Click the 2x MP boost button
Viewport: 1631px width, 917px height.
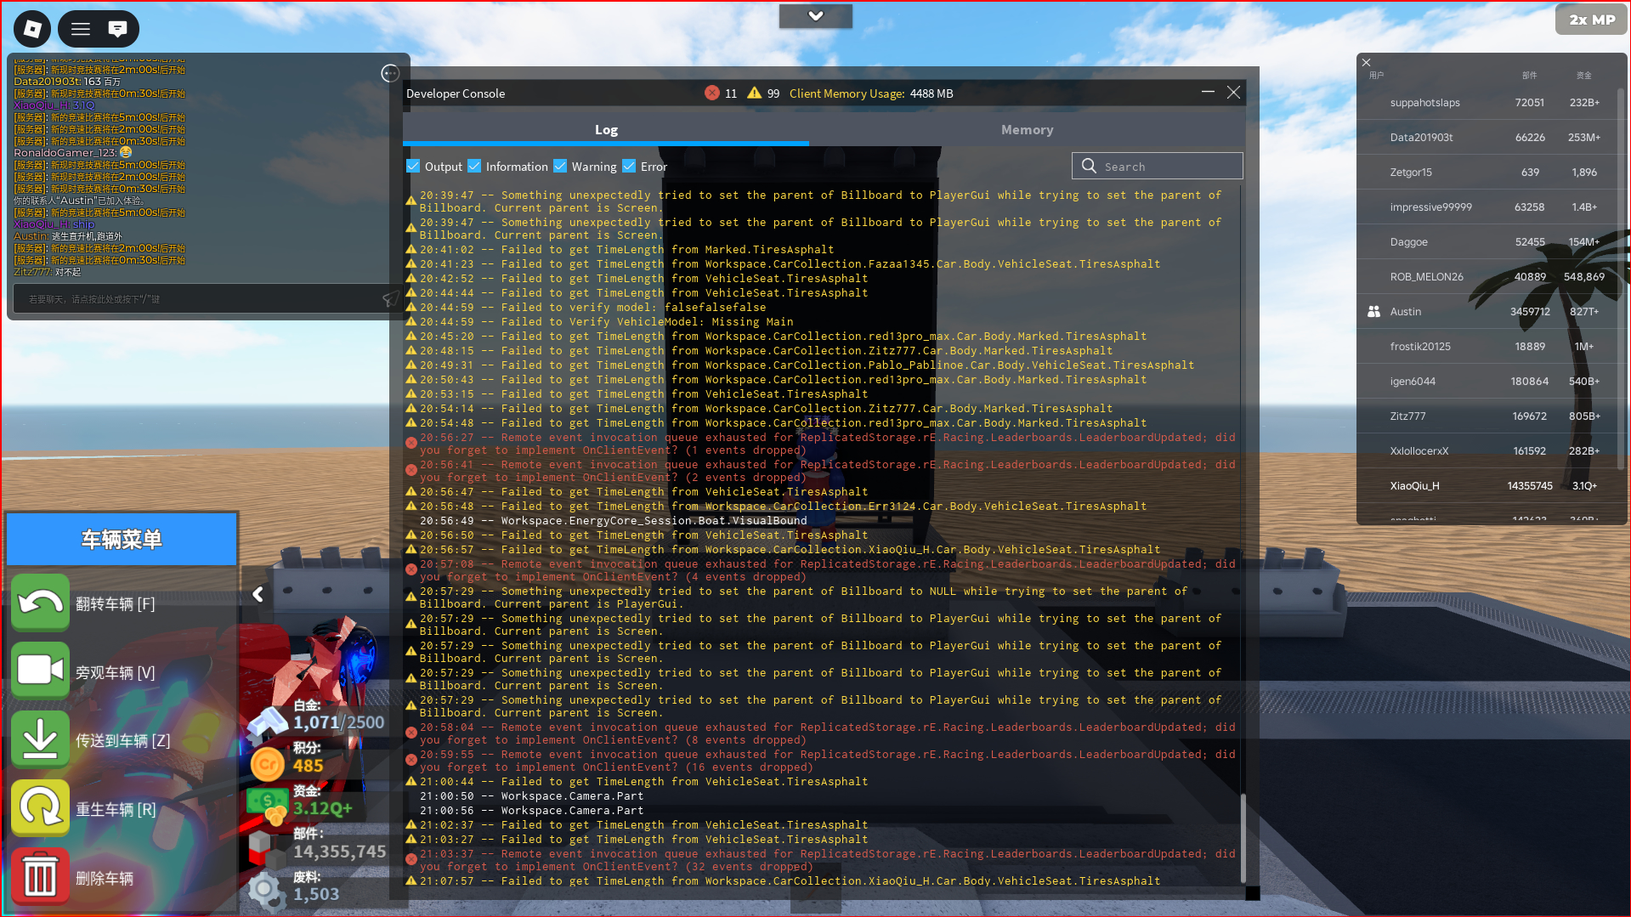1591,20
